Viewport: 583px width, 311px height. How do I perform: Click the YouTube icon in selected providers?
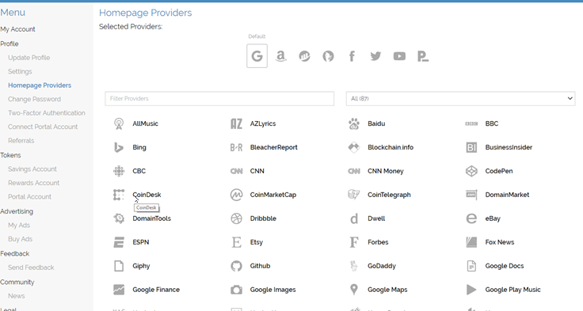pos(399,56)
